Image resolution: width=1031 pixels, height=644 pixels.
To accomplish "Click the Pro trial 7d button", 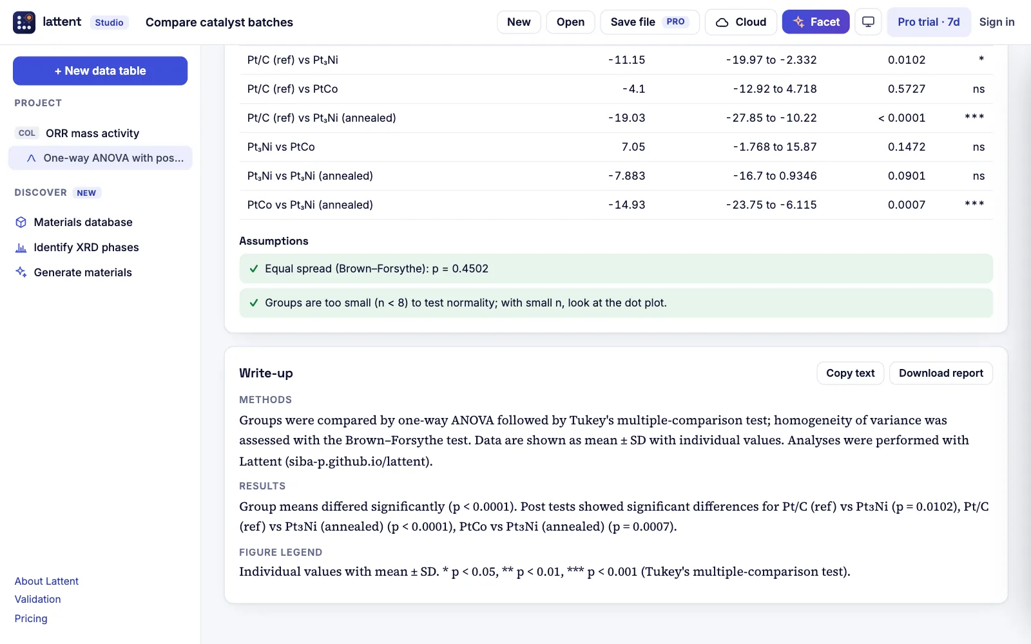I will (929, 22).
